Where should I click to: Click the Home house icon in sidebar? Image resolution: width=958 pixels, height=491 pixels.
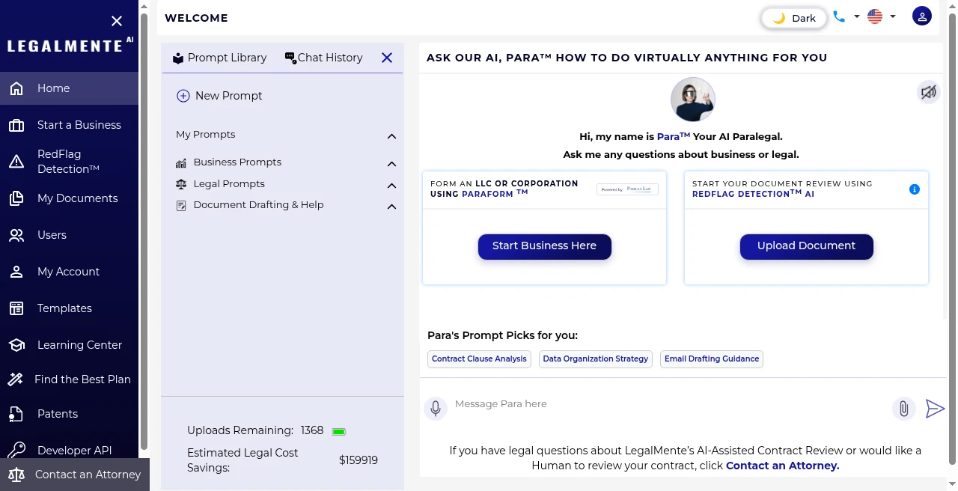(16, 88)
